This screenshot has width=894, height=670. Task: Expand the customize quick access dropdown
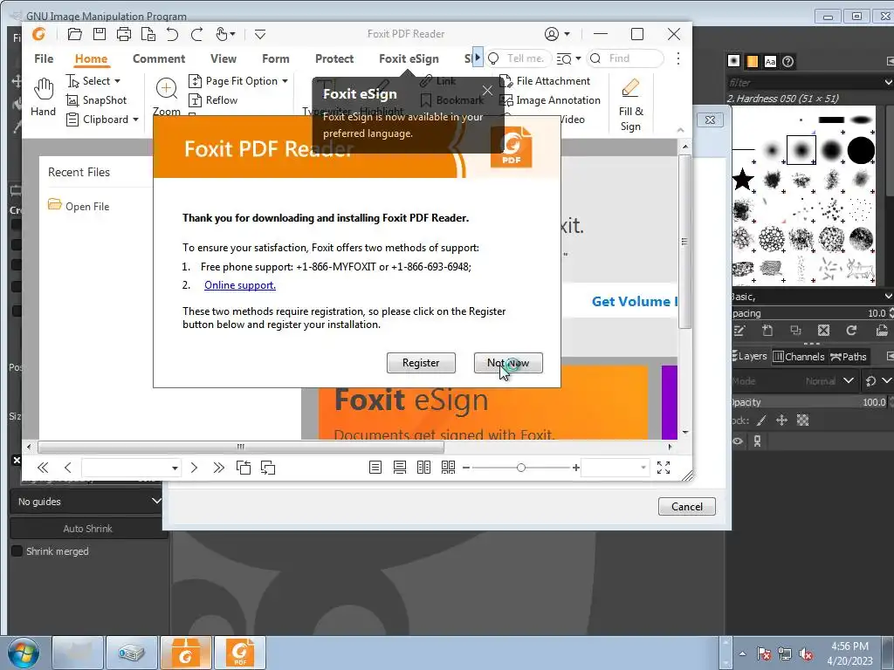260,34
